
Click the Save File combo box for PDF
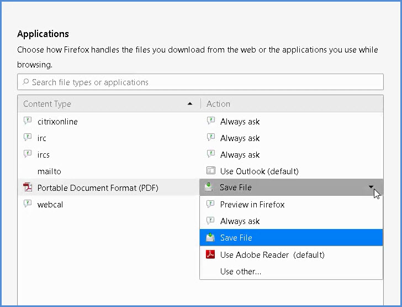(x=291, y=188)
